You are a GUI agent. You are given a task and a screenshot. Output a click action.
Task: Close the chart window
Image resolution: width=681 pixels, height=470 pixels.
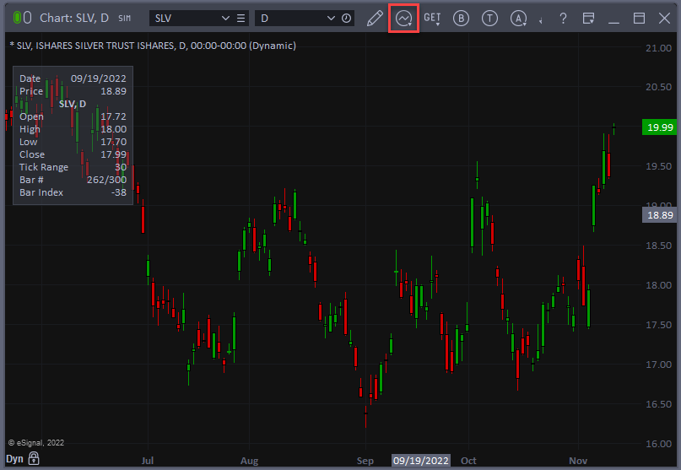[x=664, y=19]
